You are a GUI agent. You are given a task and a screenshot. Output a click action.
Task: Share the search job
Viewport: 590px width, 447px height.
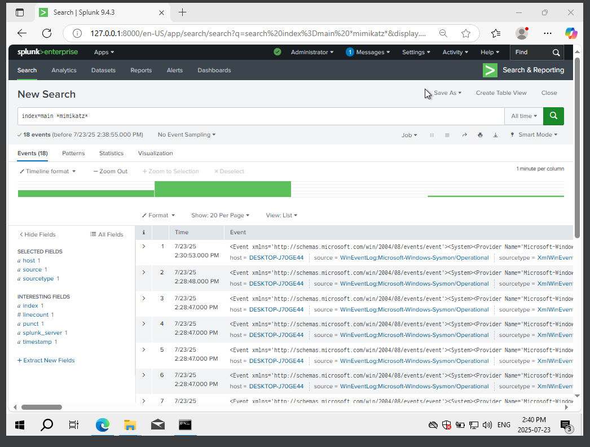pyautogui.click(x=464, y=135)
